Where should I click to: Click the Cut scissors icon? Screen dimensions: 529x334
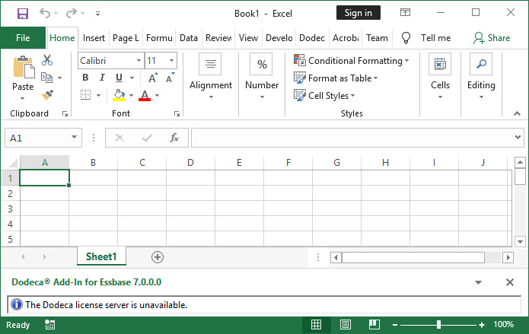click(47, 60)
